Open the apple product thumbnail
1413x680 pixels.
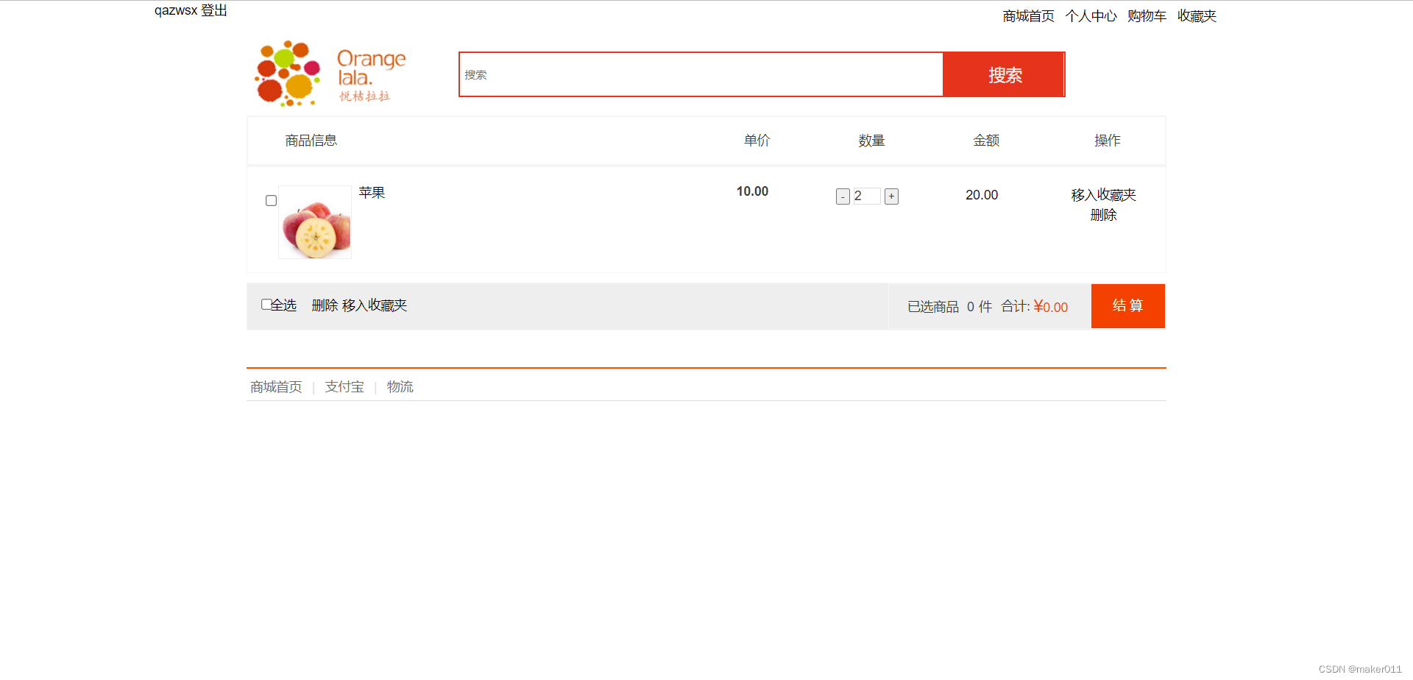[x=315, y=222]
